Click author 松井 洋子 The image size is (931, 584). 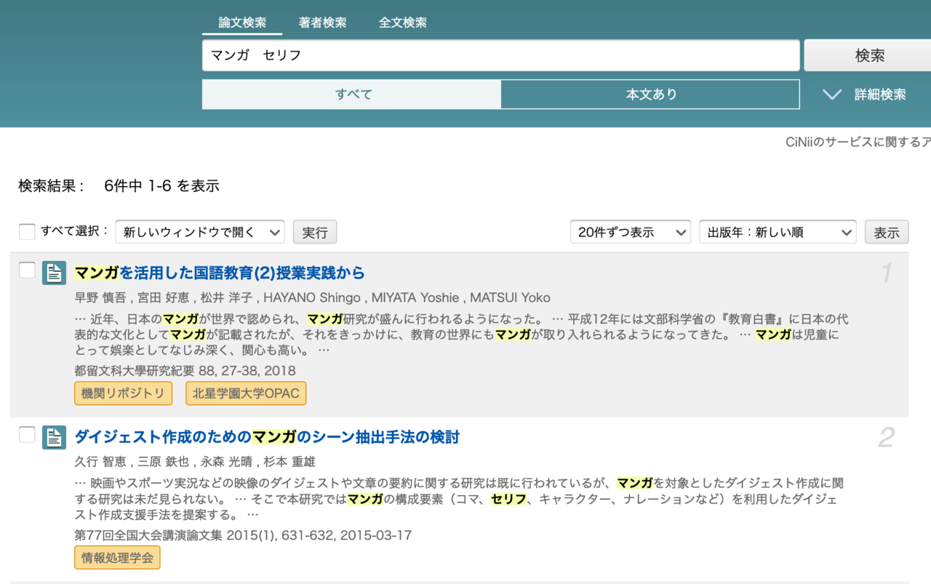click(227, 297)
